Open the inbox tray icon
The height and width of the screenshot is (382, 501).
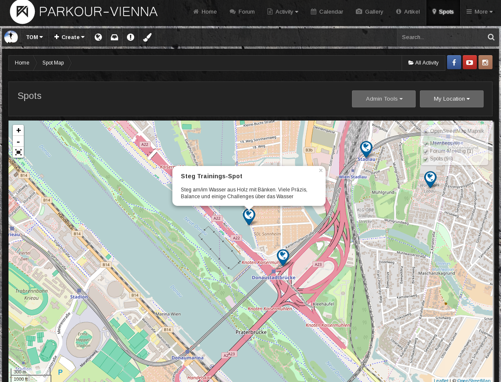point(114,37)
